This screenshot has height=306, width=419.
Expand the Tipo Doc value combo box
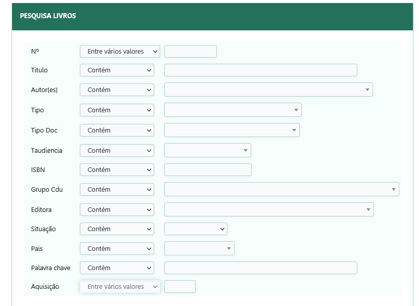click(x=231, y=130)
